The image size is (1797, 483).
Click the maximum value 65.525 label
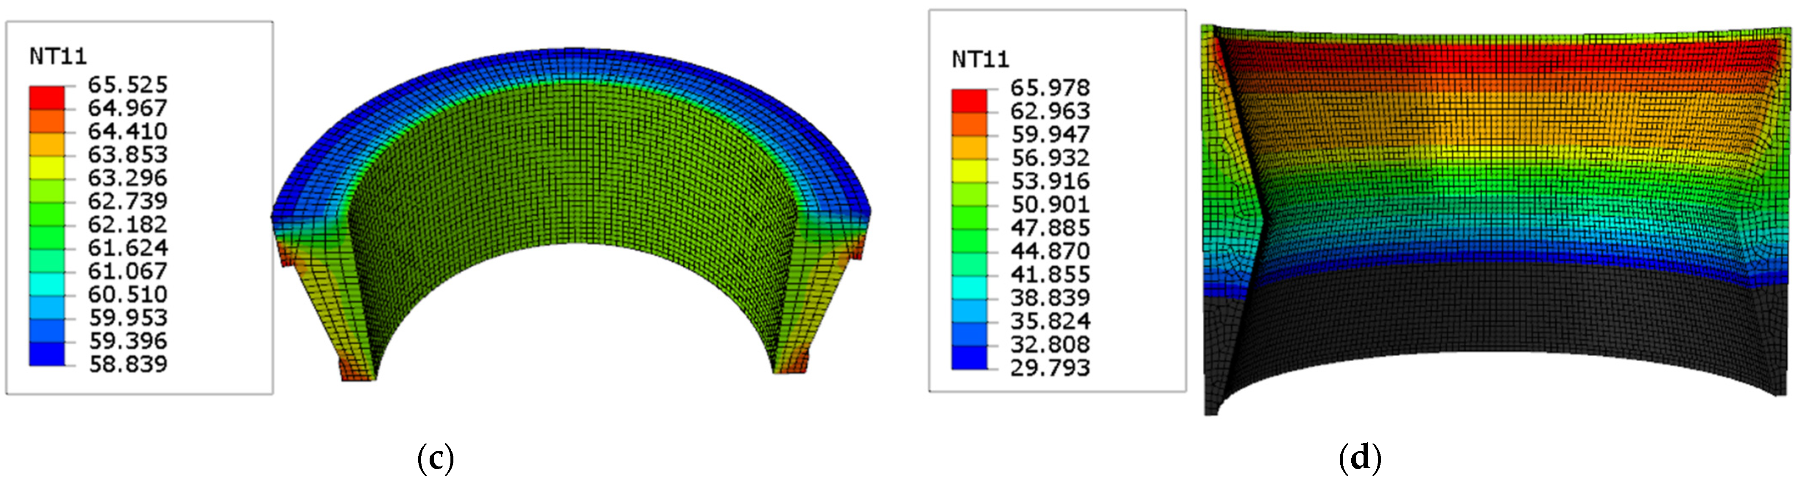(x=128, y=84)
